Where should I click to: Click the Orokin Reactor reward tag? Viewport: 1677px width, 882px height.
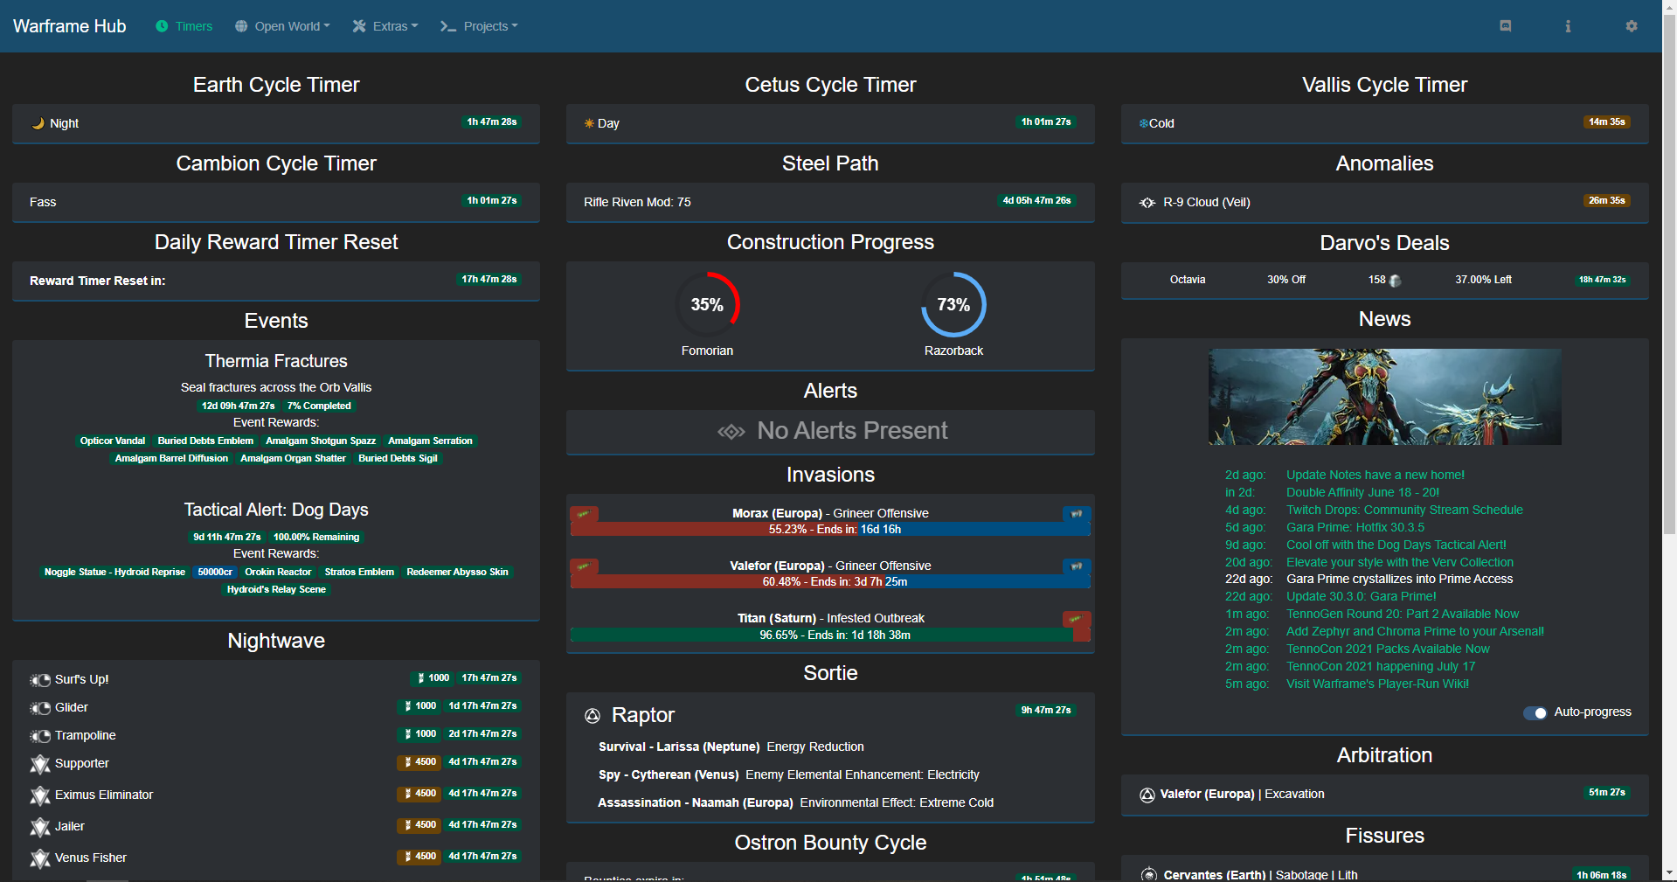tap(278, 573)
